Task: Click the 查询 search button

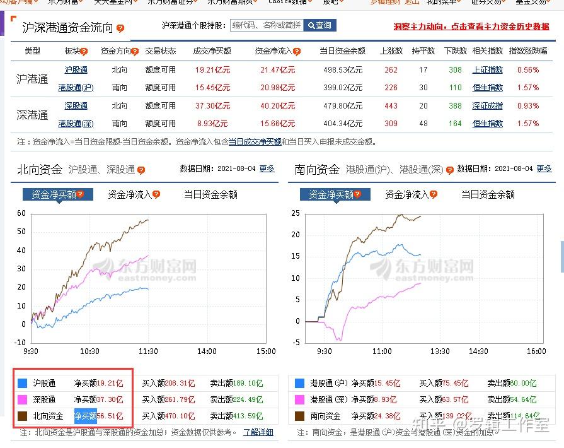Action: tap(319, 25)
